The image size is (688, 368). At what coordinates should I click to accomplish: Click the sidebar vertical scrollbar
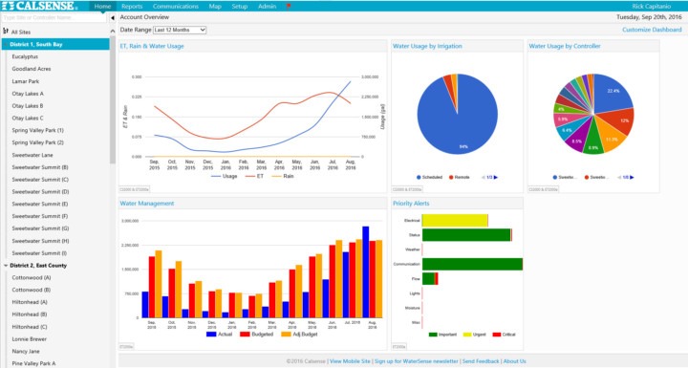[113, 101]
